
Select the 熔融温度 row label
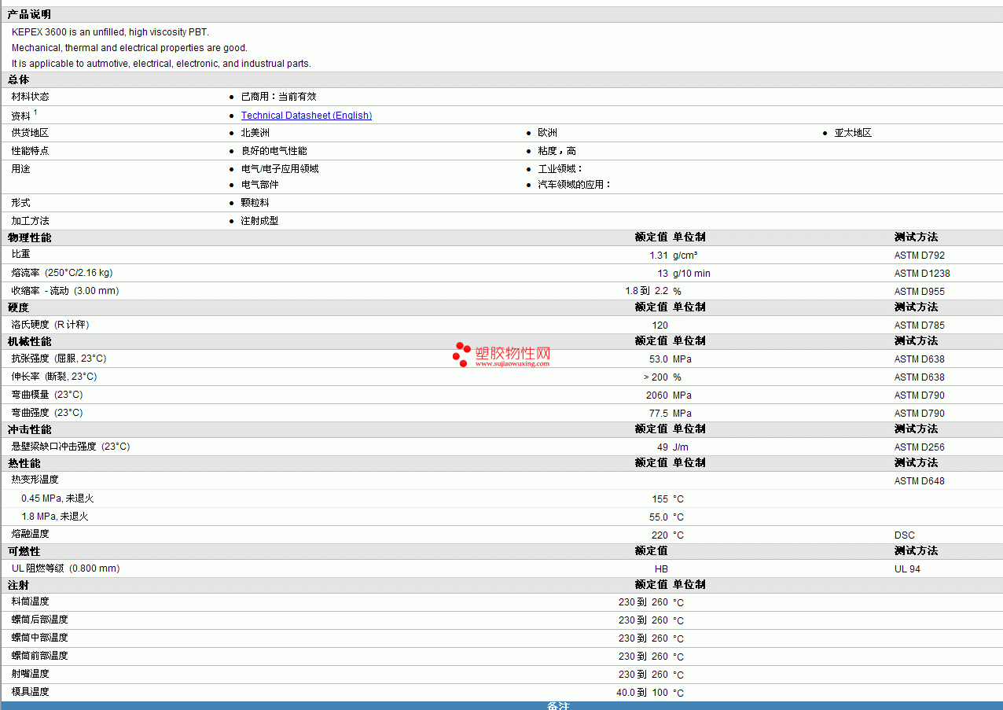click(x=30, y=534)
